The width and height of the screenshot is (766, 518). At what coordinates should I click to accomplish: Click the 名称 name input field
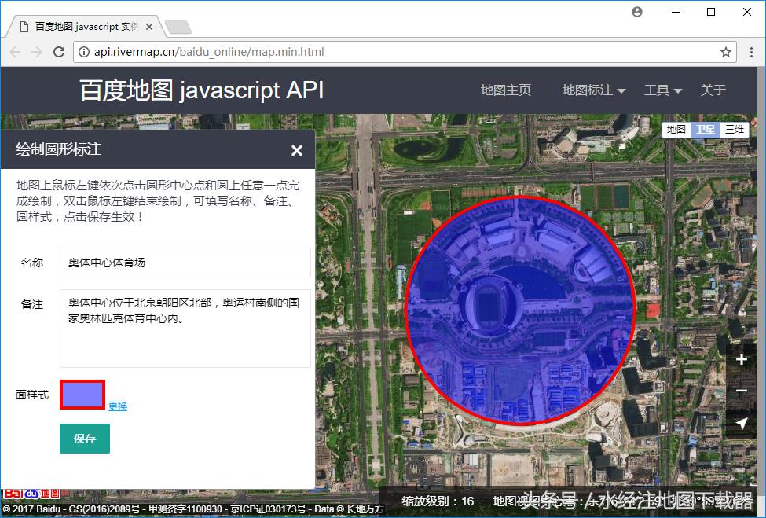pyautogui.click(x=185, y=262)
